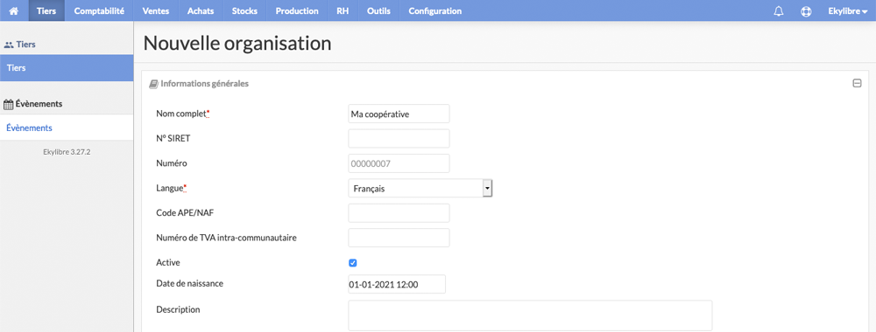Click the N° SIRET label
This screenshot has height=332, width=876.
point(173,139)
